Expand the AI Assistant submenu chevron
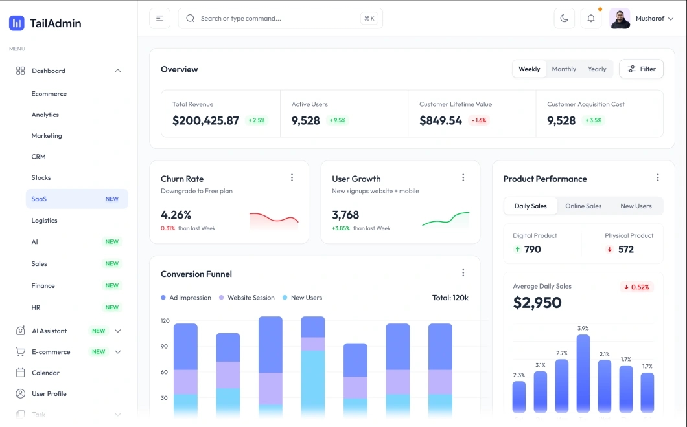Screen dimensions: 687x427 click(118, 331)
